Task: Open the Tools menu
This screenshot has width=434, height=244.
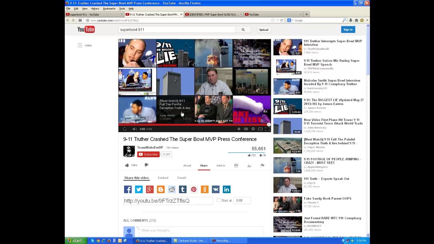Action: 122,8
